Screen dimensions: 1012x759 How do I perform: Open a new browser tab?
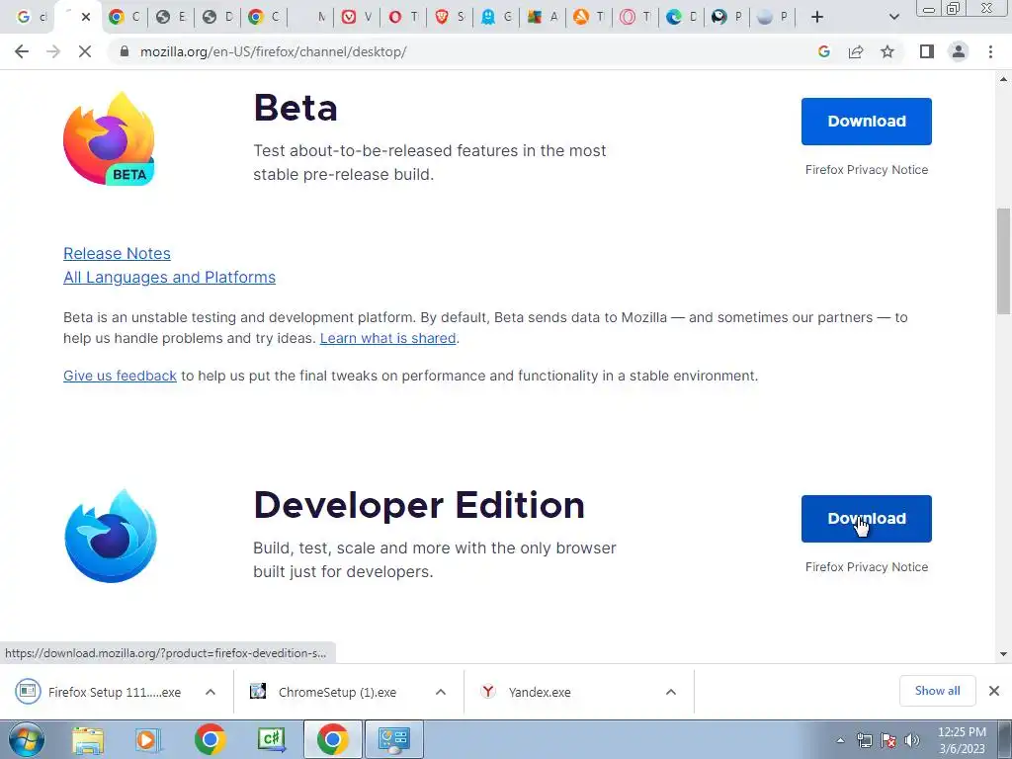click(817, 17)
